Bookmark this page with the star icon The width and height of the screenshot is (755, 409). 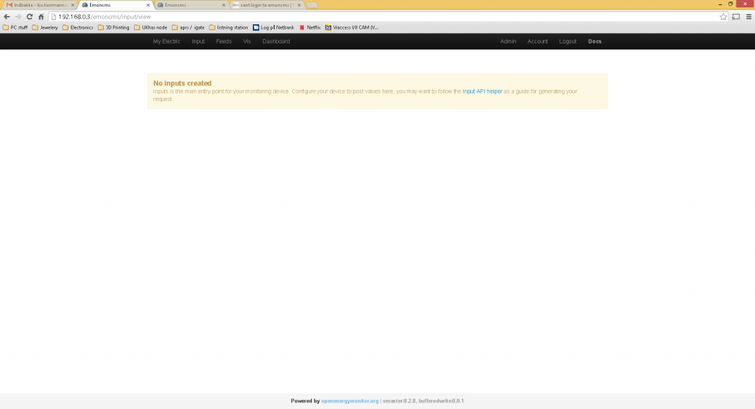point(723,17)
